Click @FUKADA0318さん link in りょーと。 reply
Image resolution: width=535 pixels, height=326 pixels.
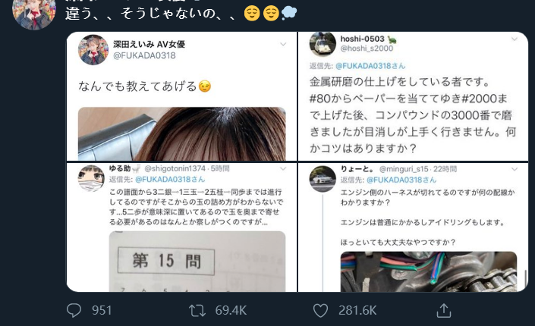tap(401, 180)
